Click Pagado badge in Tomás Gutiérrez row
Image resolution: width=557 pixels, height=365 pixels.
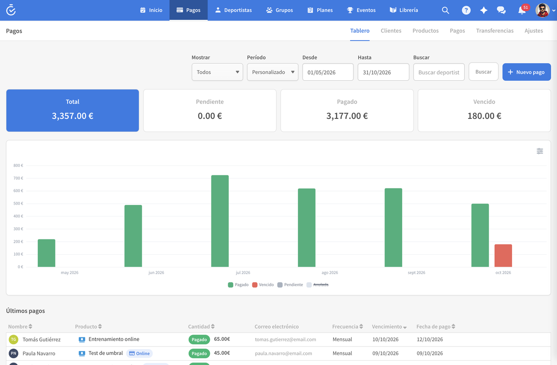[x=199, y=339]
